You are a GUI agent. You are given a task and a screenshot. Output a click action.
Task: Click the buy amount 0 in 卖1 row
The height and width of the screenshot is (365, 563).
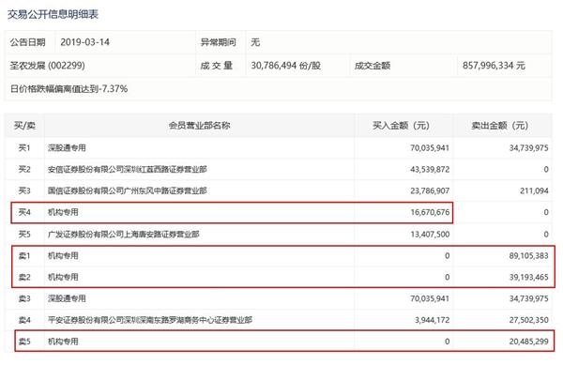tap(447, 256)
